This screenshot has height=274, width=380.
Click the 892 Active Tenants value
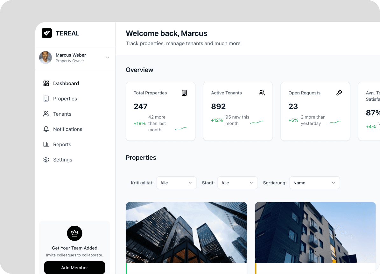coord(218,106)
